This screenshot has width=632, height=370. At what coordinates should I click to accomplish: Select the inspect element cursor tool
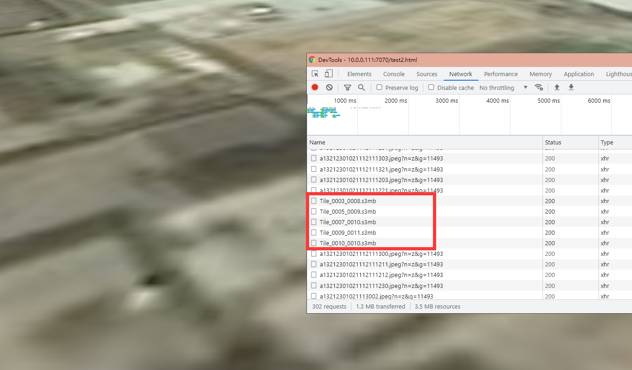[x=315, y=73]
